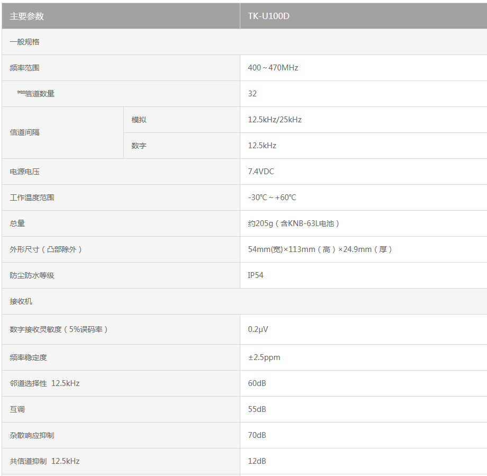Select the IP54 value

click(256, 275)
